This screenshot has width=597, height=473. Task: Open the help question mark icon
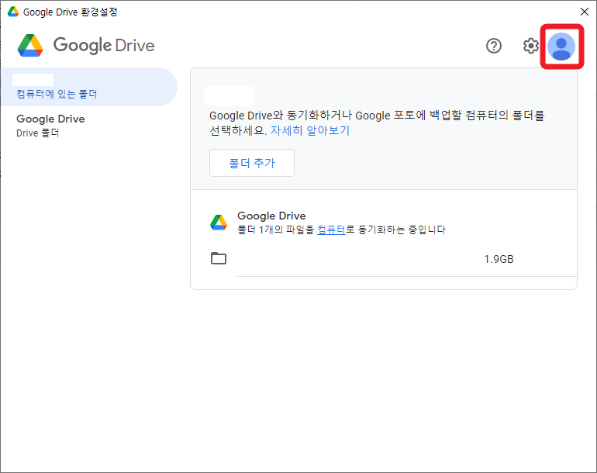[493, 46]
